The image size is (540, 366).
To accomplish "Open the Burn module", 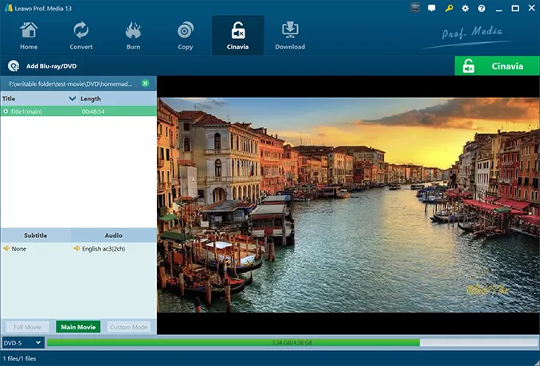I will [133, 36].
